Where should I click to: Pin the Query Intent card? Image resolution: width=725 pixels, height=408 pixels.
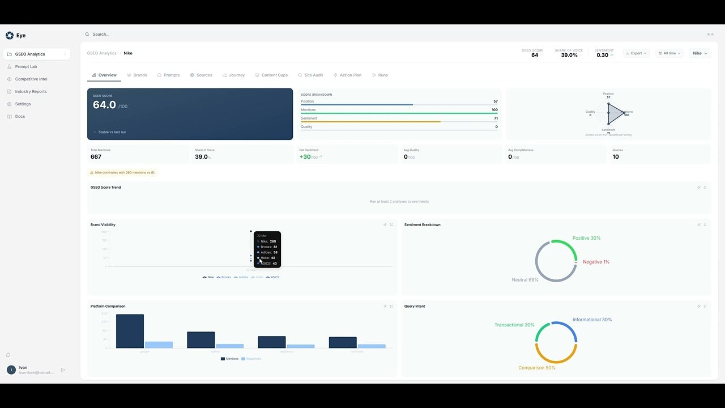coord(699,307)
